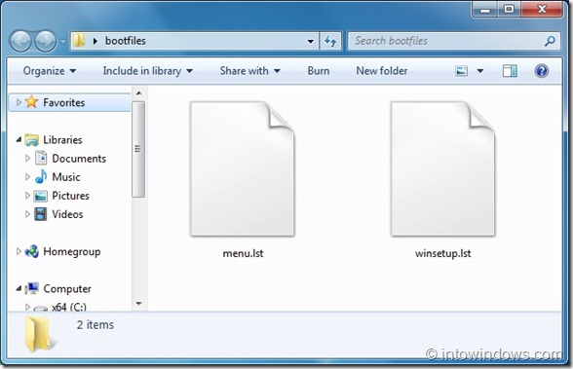Go back with the Back arrow button
The image size is (573, 369).
click(x=20, y=41)
